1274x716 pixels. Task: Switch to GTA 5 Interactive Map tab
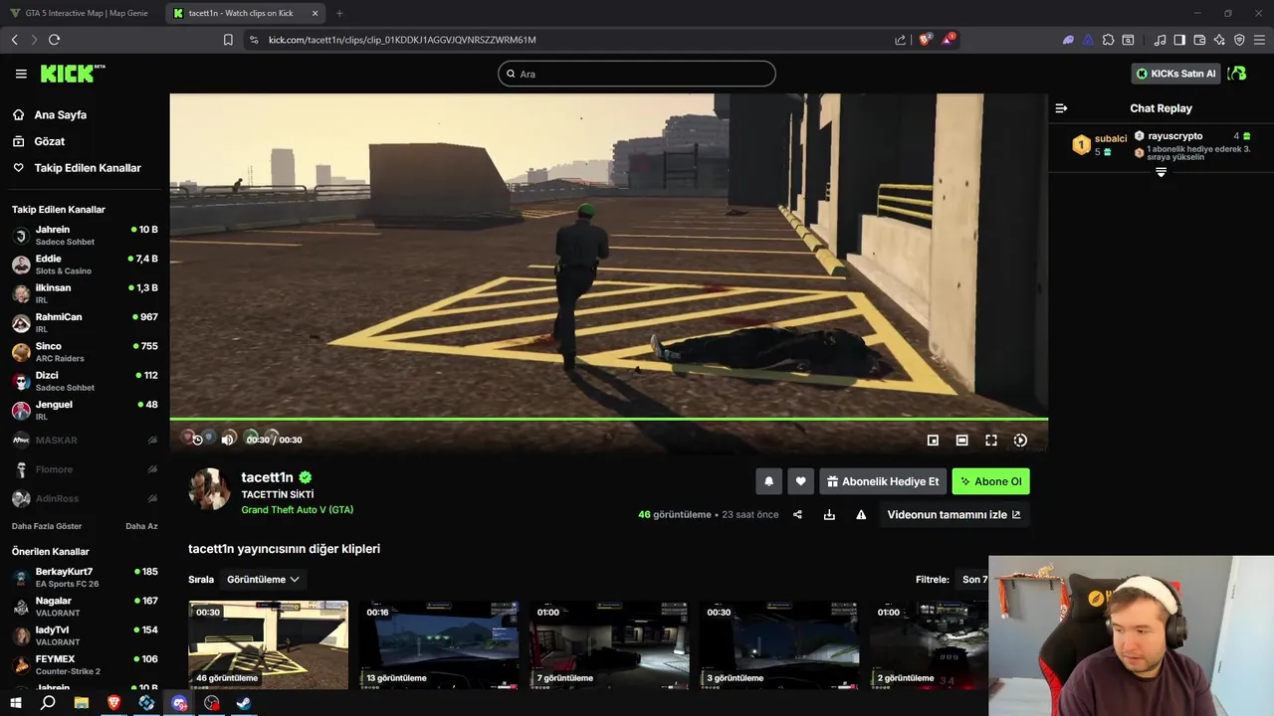[80, 13]
